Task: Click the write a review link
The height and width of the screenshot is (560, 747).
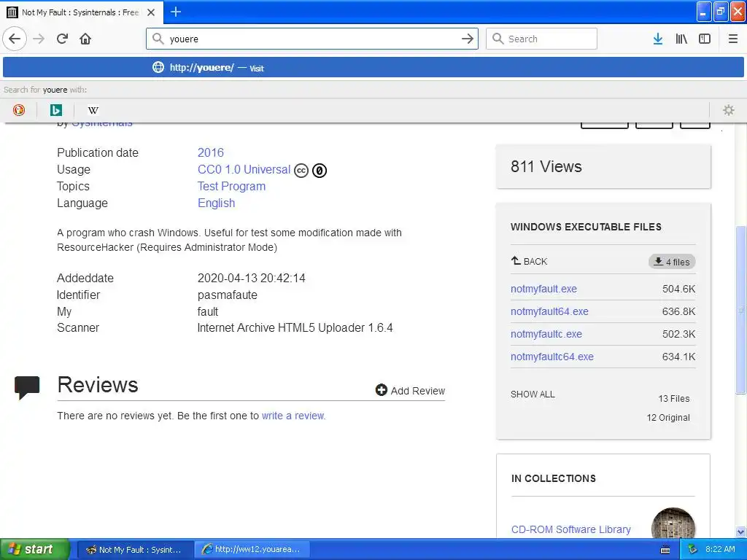Action: click(x=293, y=416)
